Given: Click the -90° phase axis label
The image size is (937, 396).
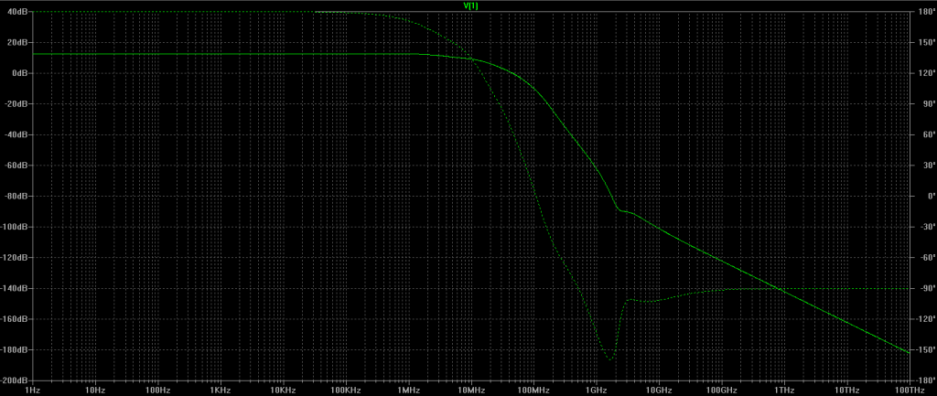Looking at the screenshot, I should (923, 288).
